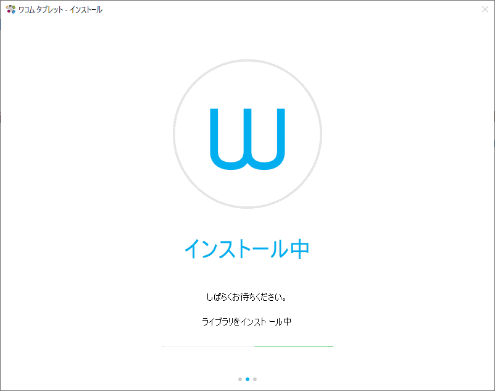Select the active blue middle page dot
Screen dimensions: 495x391
pos(247,379)
